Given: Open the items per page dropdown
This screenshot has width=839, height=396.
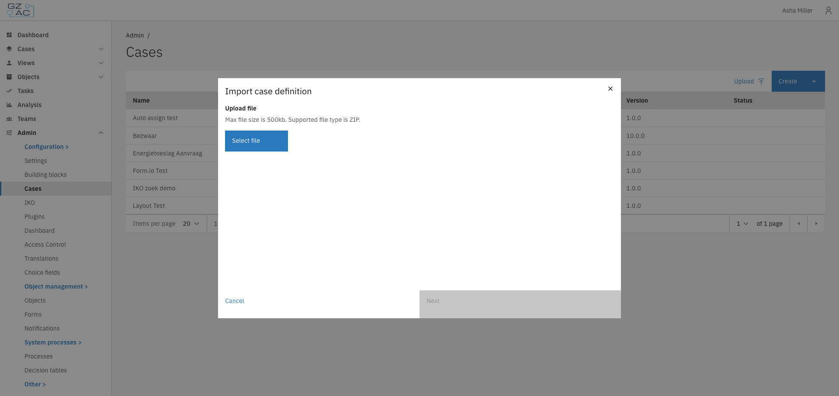Looking at the screenshot, I should (191, 224).
